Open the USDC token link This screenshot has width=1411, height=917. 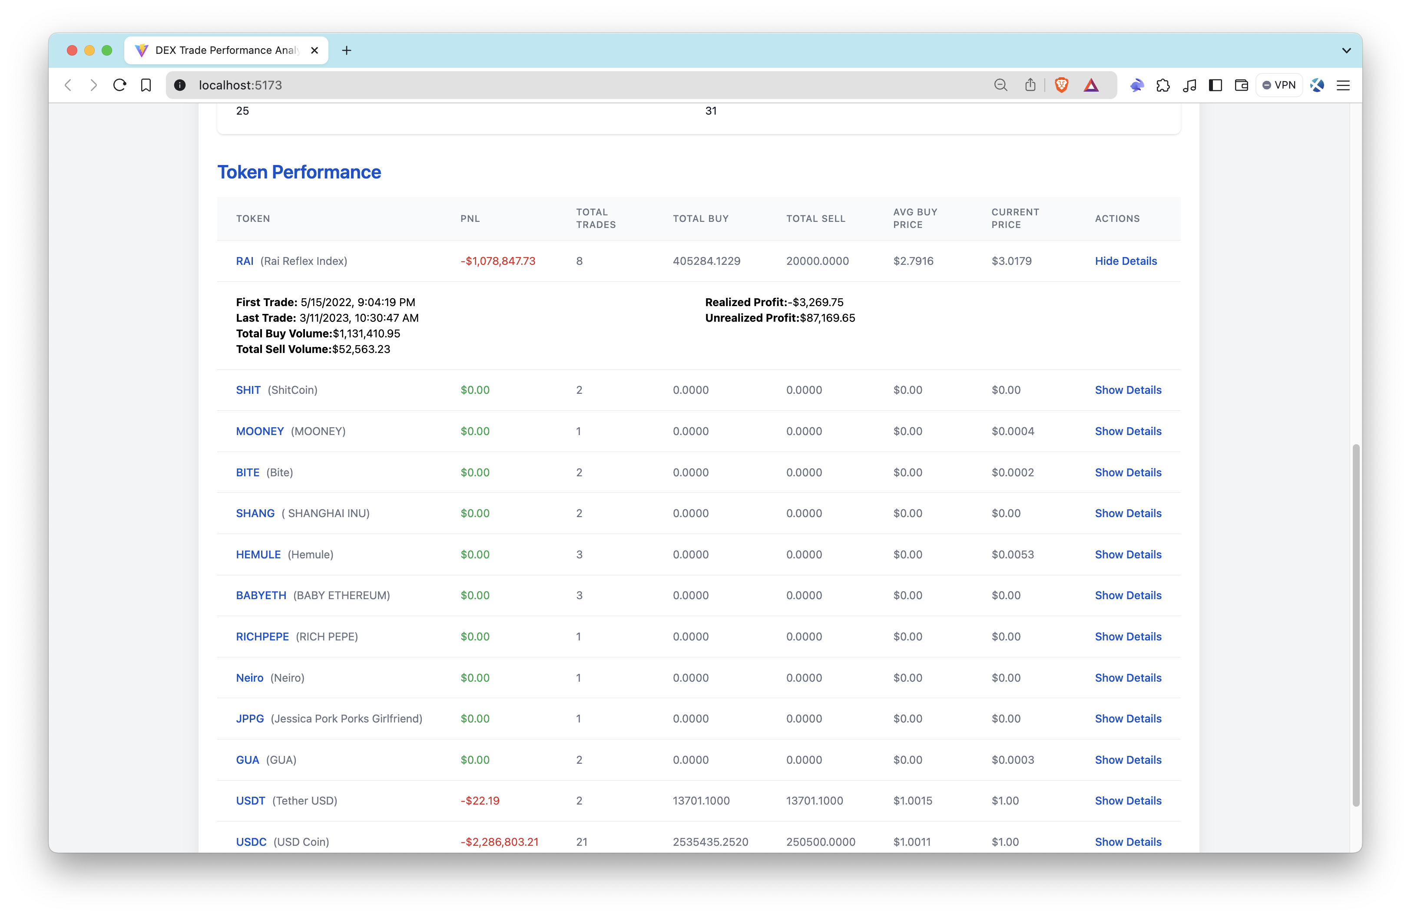(252, 842)
